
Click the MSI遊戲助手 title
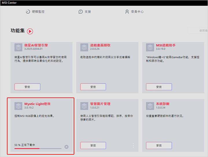pos(166,45)
